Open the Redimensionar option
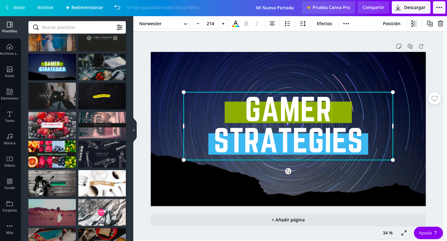 click(84, 7)
